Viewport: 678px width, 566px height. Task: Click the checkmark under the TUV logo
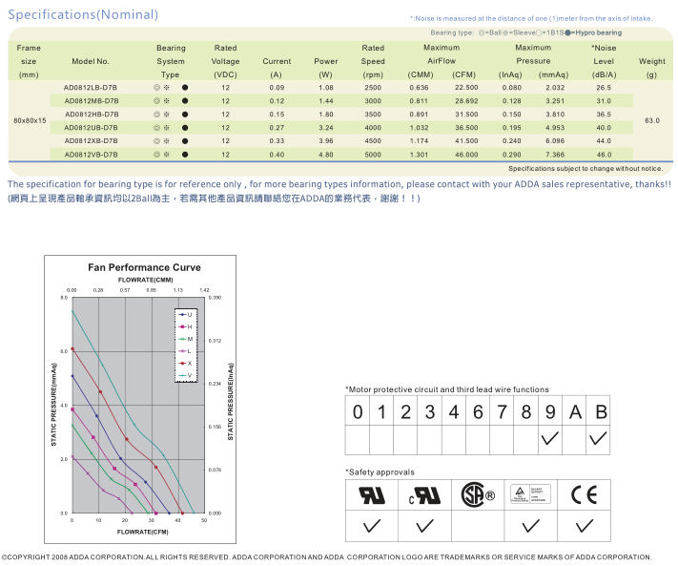point(530,526)
